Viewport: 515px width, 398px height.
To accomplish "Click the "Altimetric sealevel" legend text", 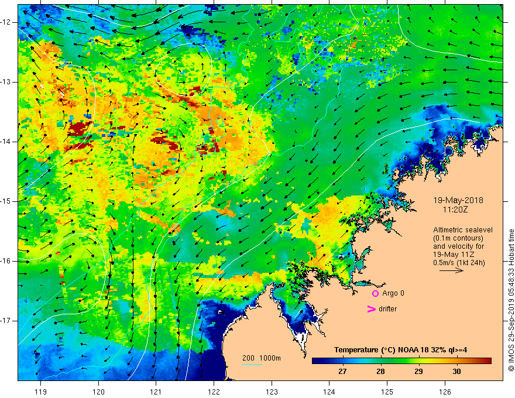I will pos(463,230).
